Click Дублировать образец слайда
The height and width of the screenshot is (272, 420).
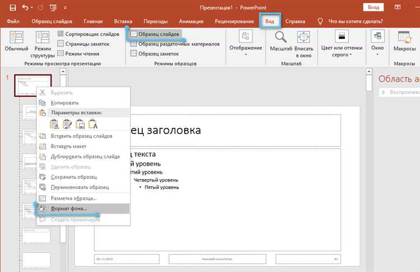click(85, 156)
